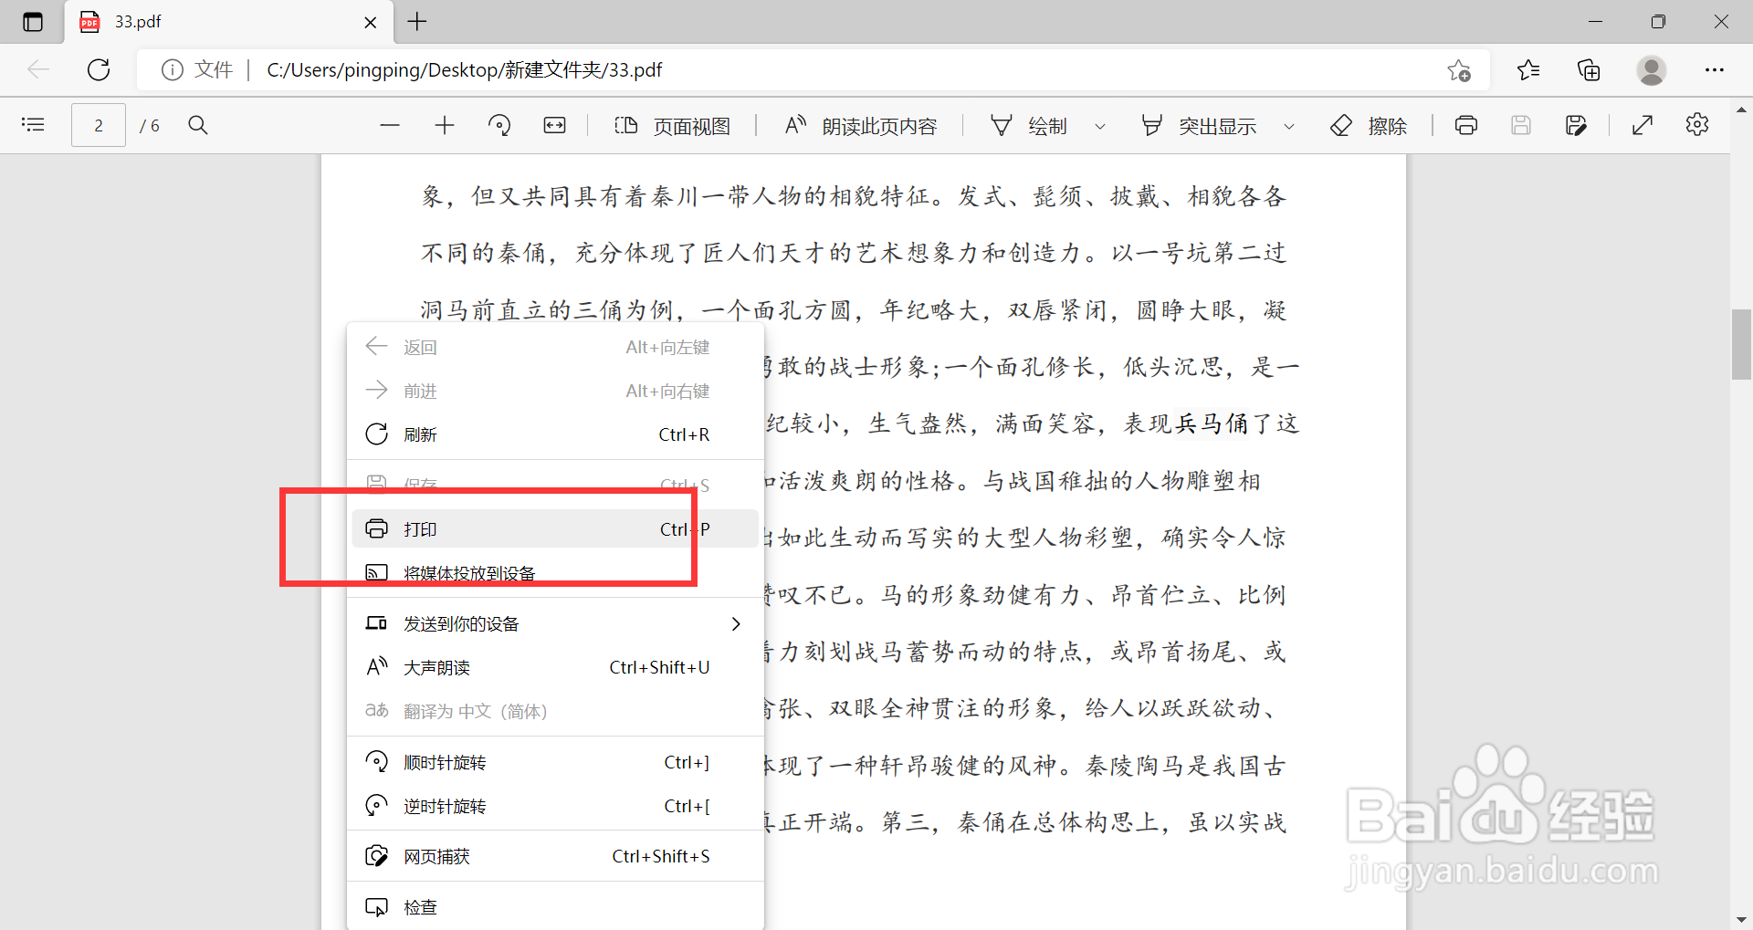Choose 顺时针旋转 in the context menu
This screenshot has width=1753, height=930.
(x=555, y=762)
